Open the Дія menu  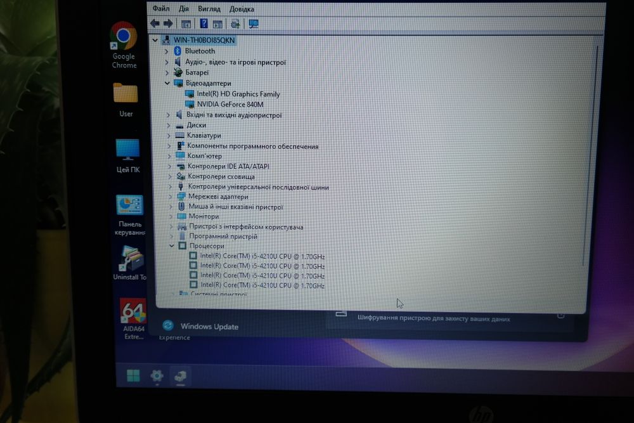[x=184, y=9]
